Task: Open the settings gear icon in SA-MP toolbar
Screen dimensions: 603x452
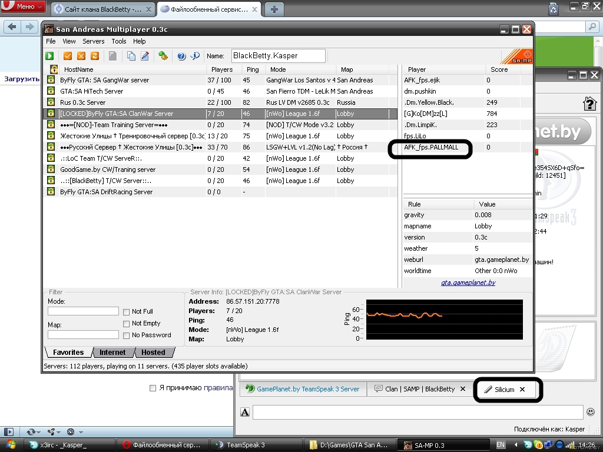Action: click(163, 56)
